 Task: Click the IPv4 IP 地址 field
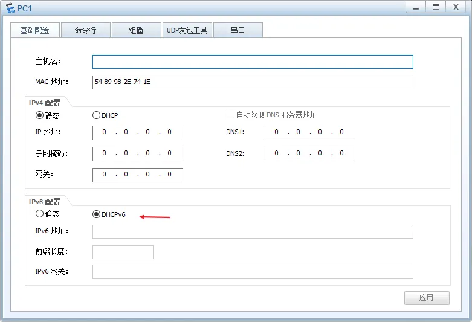coord(138,133)
